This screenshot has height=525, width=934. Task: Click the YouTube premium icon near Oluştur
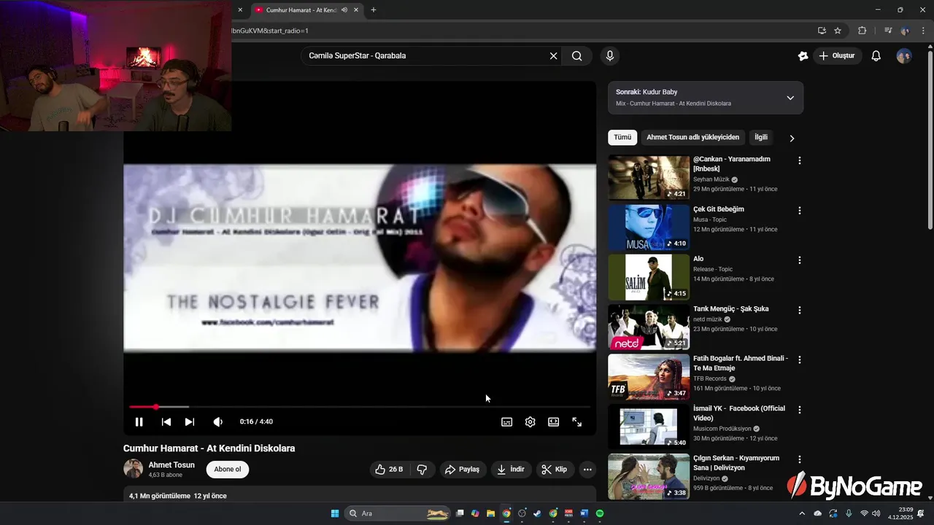pos(803,55)
